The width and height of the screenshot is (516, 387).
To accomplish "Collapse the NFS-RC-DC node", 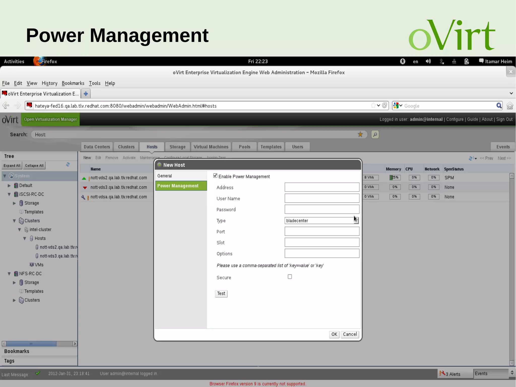I will click(x=9, y=274).
